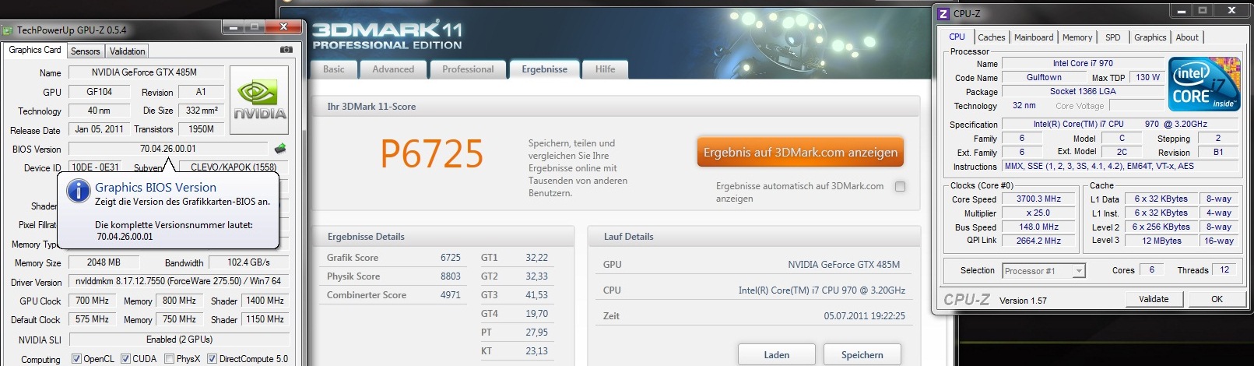Screen dimensions: 1254x366
Task: Click the GT1 result 32,22
Action: [536, 258]
